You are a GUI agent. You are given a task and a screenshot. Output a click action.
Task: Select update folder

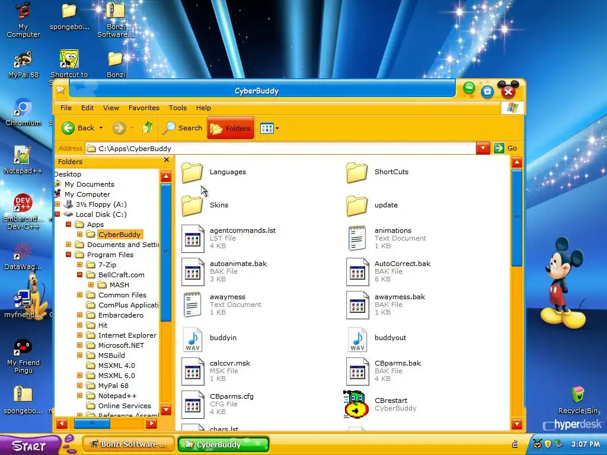[x=372, y=205]
